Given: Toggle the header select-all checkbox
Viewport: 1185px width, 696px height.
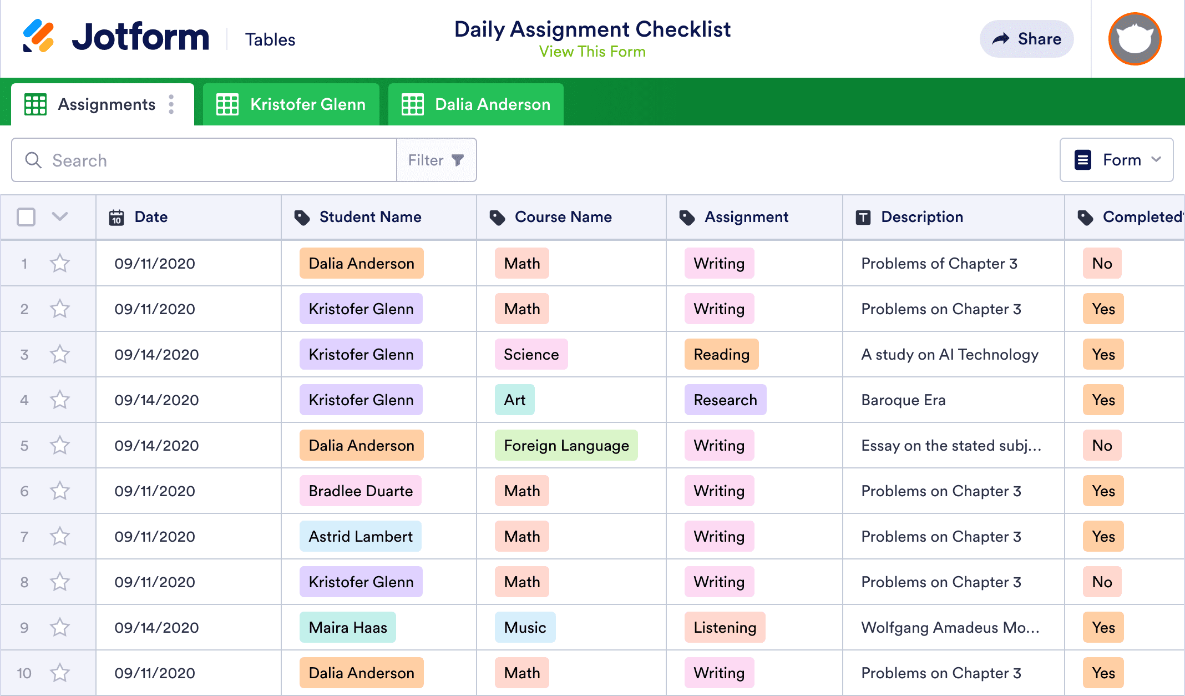Looking at the screenshot, I should (27, 217).
